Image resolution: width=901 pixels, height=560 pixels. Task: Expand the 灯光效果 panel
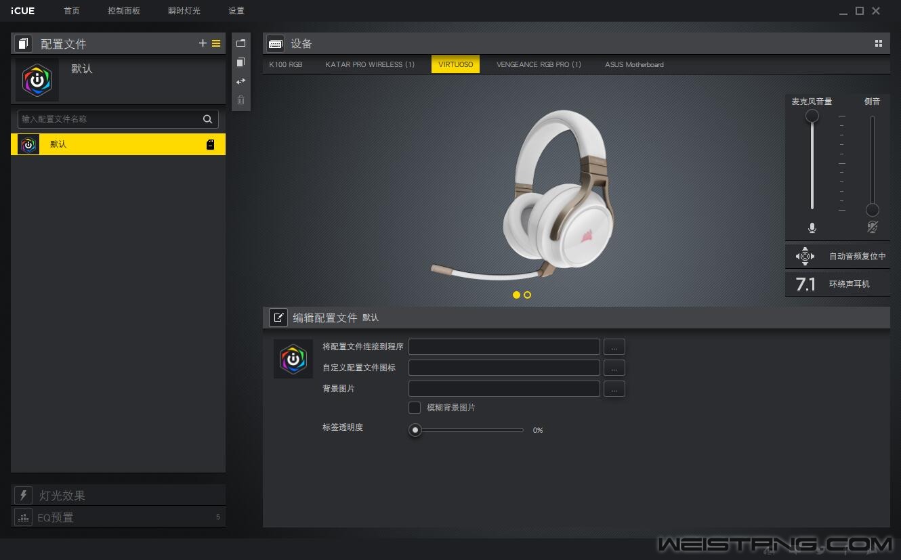[118, 495]
